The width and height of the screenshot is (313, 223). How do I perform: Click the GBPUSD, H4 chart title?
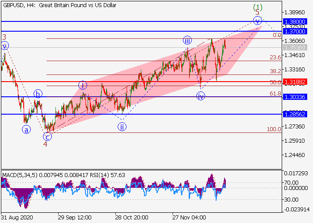59,5
